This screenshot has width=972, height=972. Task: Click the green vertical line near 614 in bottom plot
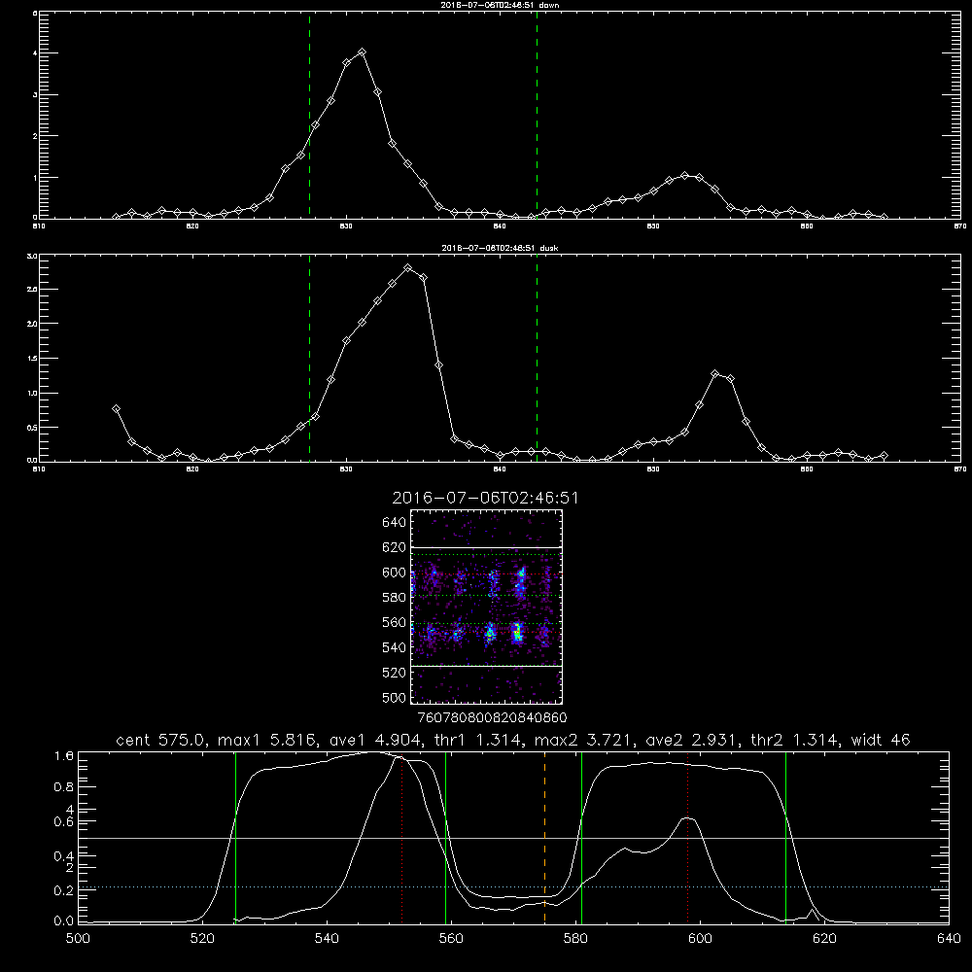point(785,837)
